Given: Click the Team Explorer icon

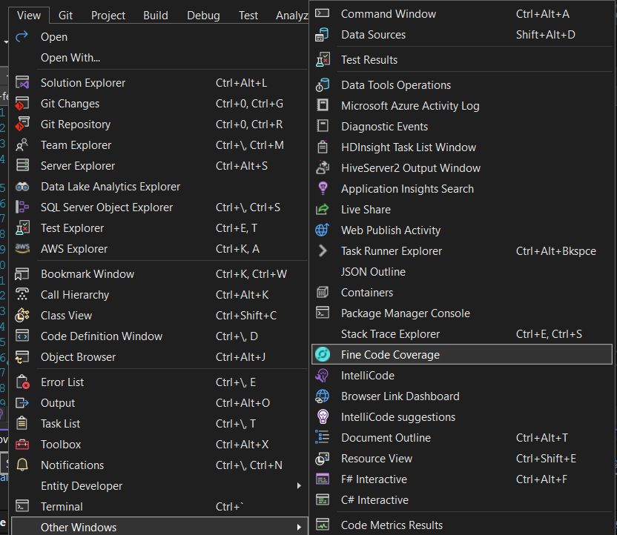Looking at the screenshot, I should tap(22, 145).
